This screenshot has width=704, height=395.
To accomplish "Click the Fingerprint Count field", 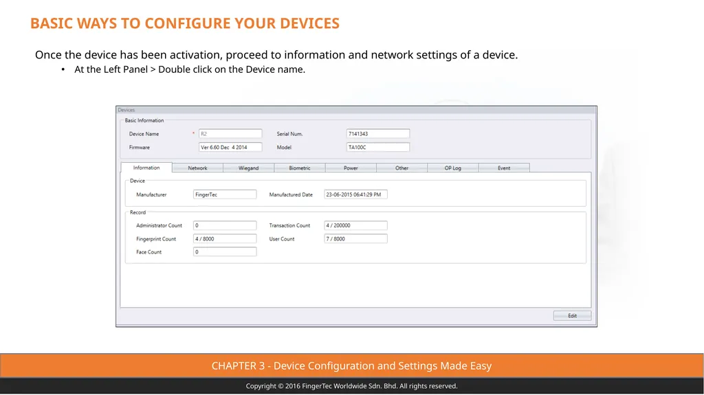I will coord(225,239).
